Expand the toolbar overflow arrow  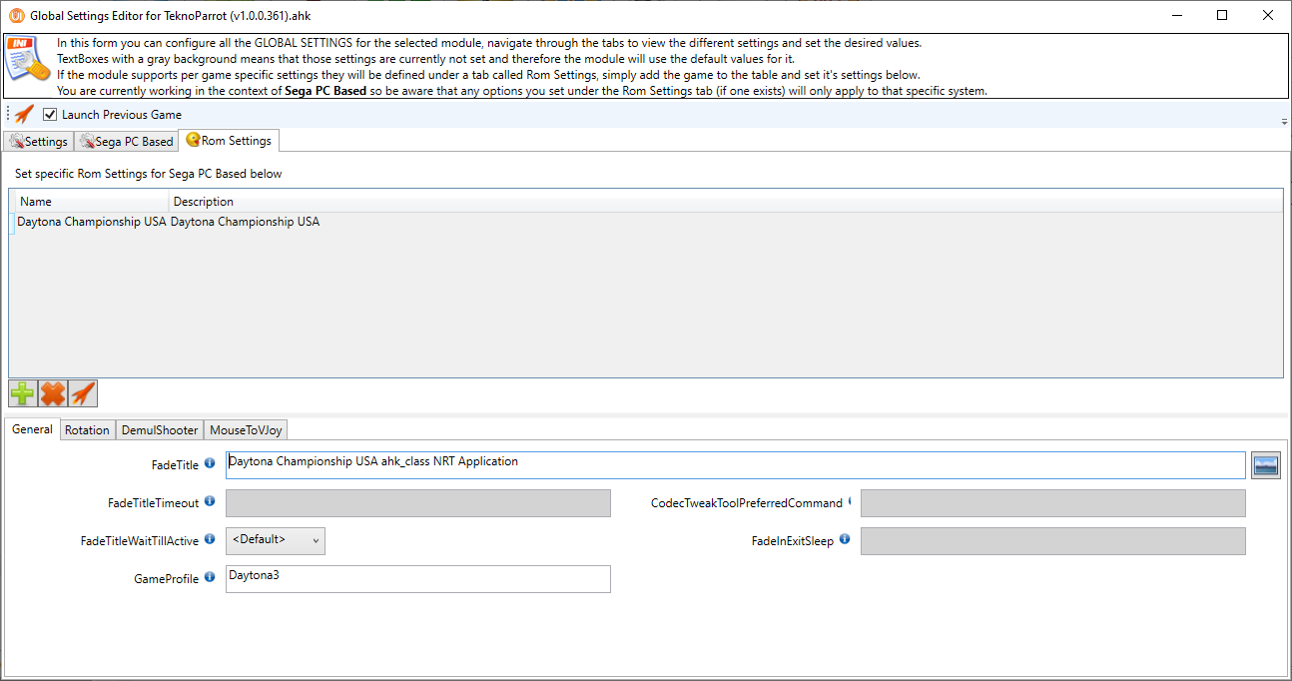tap(1284, 121)
